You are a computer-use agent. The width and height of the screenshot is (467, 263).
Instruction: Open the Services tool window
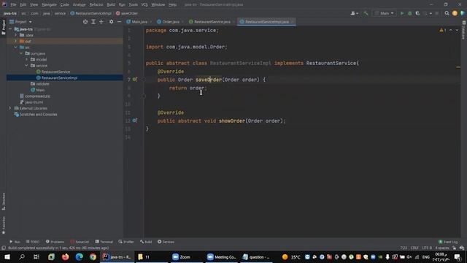pos(166,242)
